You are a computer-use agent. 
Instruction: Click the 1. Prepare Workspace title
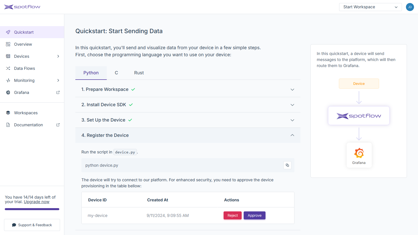(x=105, y=89)
